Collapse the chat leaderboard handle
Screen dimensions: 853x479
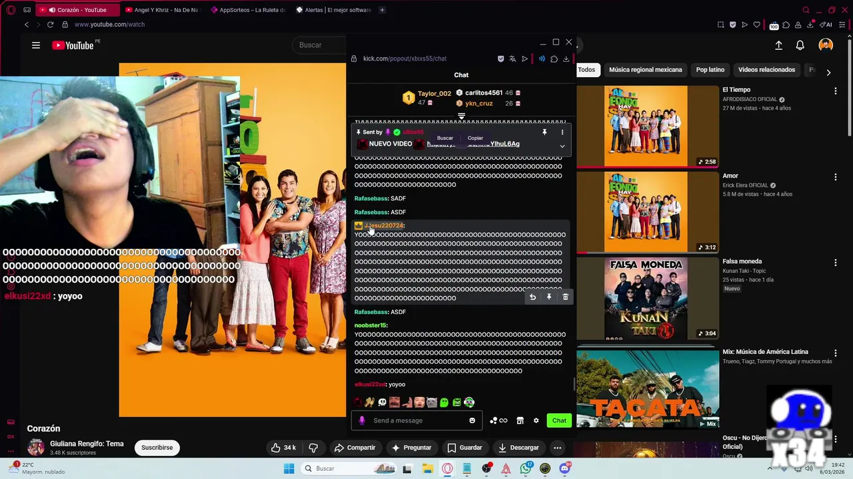[461, 116]
